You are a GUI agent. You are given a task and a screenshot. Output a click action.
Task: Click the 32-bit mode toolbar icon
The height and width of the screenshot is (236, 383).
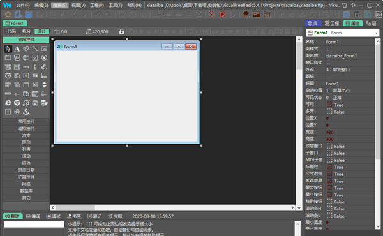[379, 15]
